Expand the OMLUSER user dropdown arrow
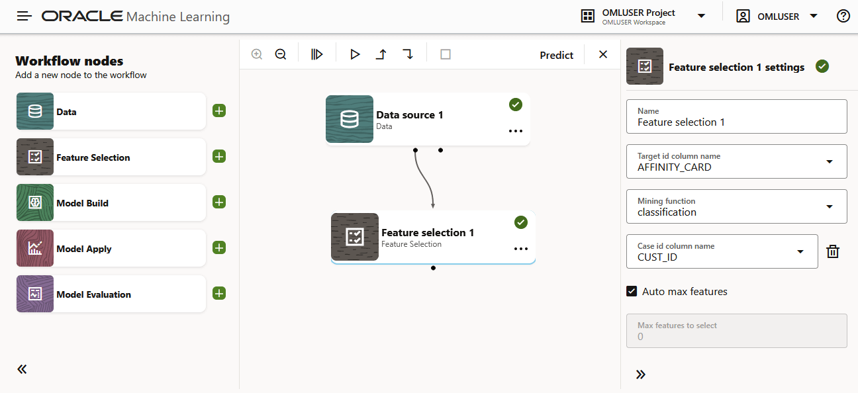 (814, 17)
